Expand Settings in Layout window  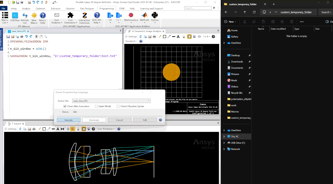pyautogui.click(x=10, y=129)
